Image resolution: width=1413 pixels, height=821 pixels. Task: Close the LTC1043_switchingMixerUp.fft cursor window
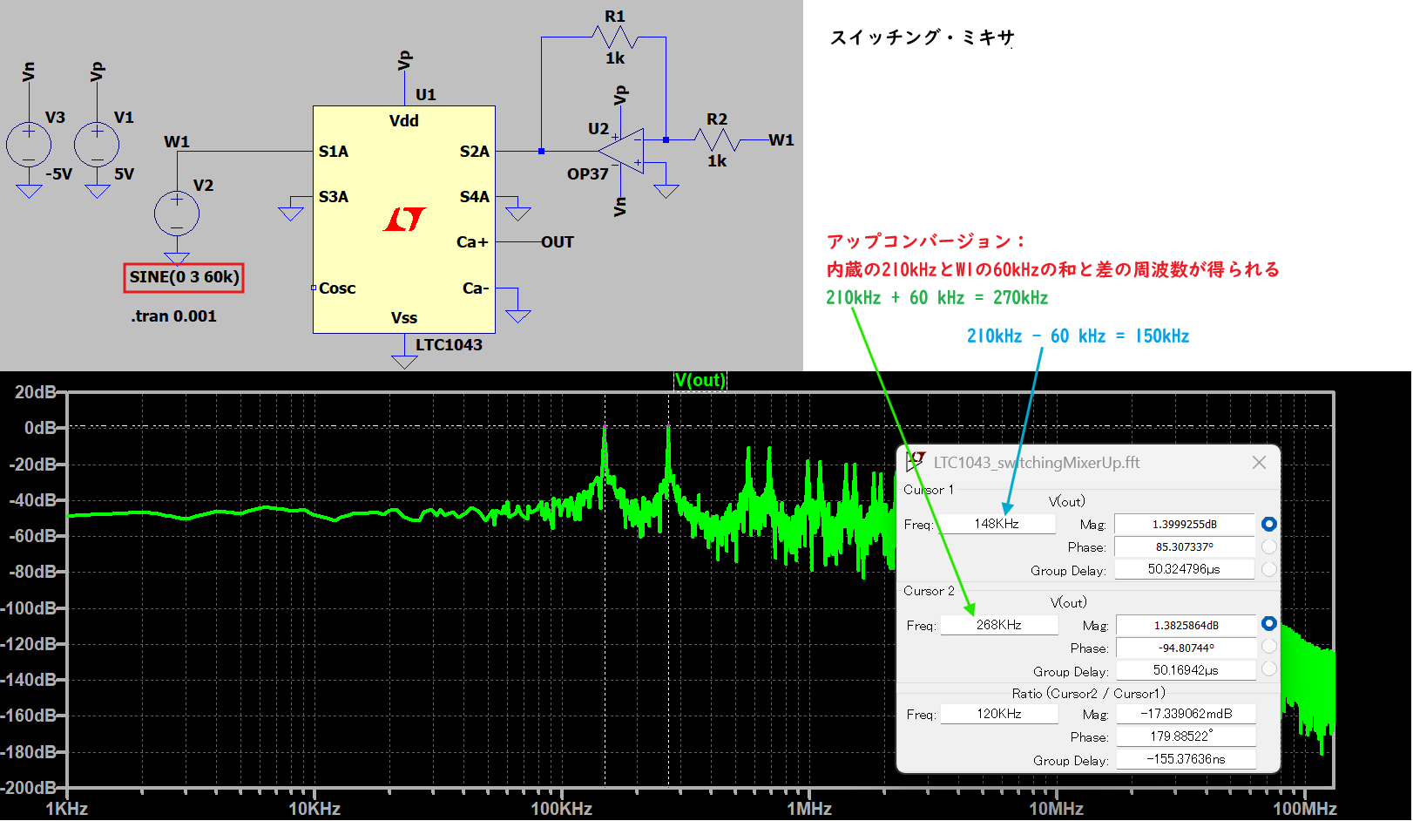pos(1260,463)
